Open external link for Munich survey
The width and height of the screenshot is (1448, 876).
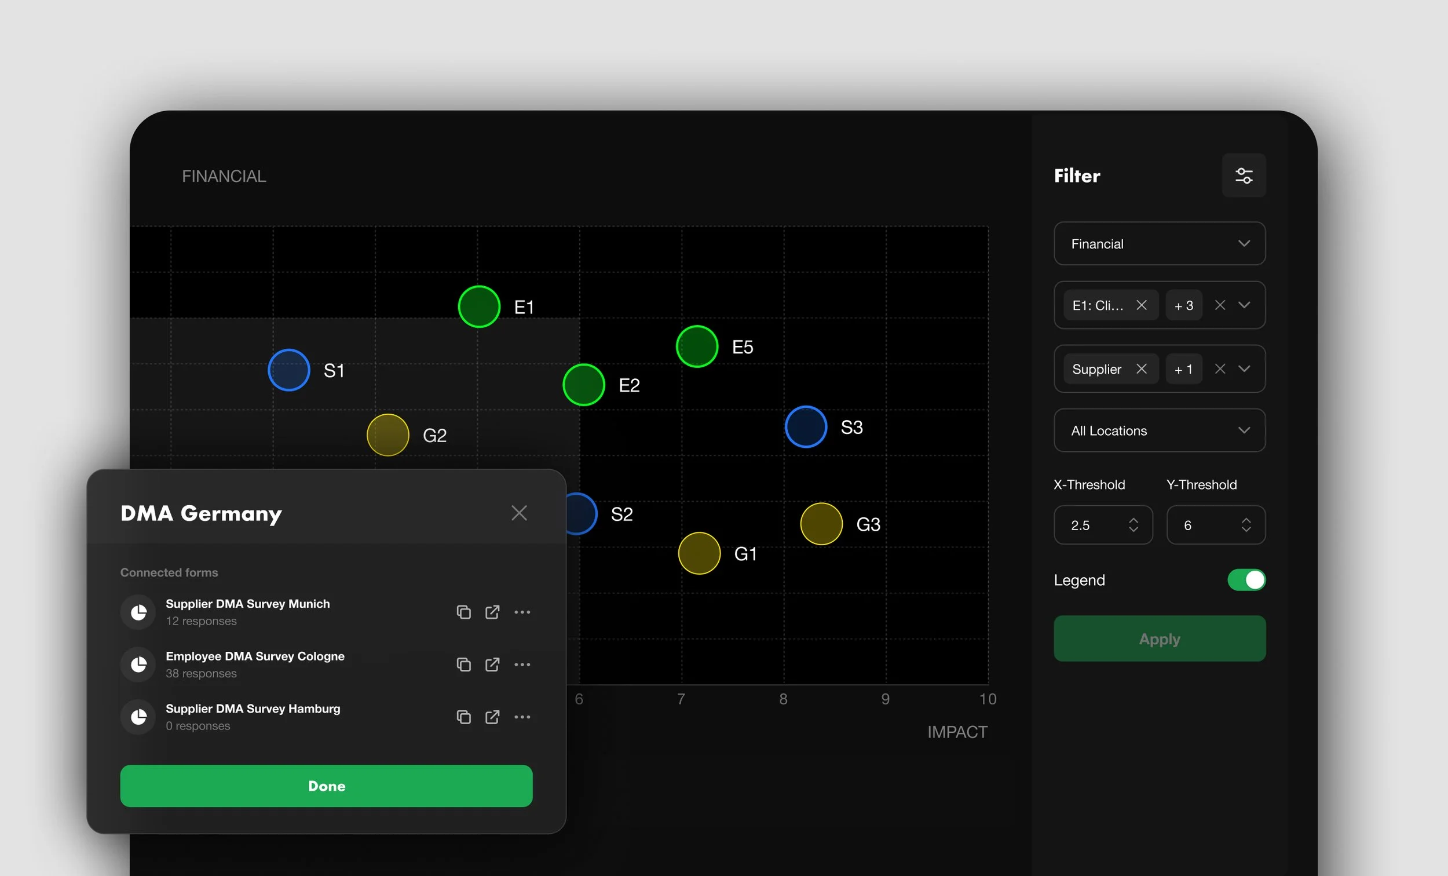pos(492,612)
